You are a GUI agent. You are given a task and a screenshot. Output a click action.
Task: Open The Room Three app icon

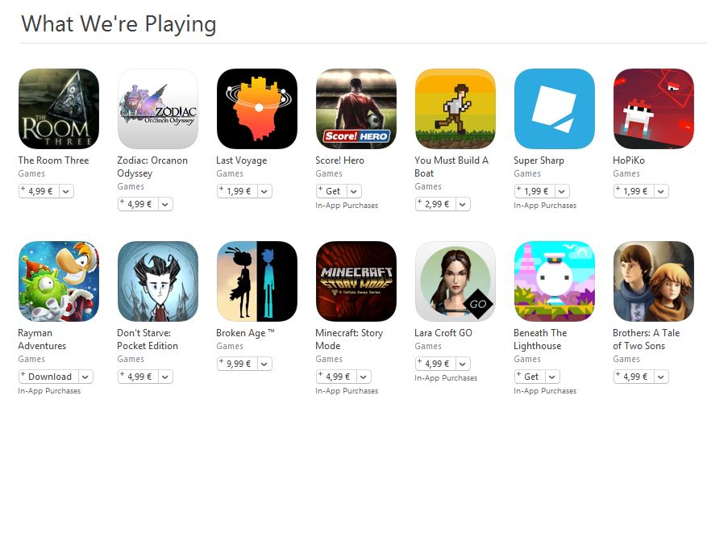click(59, 109)
